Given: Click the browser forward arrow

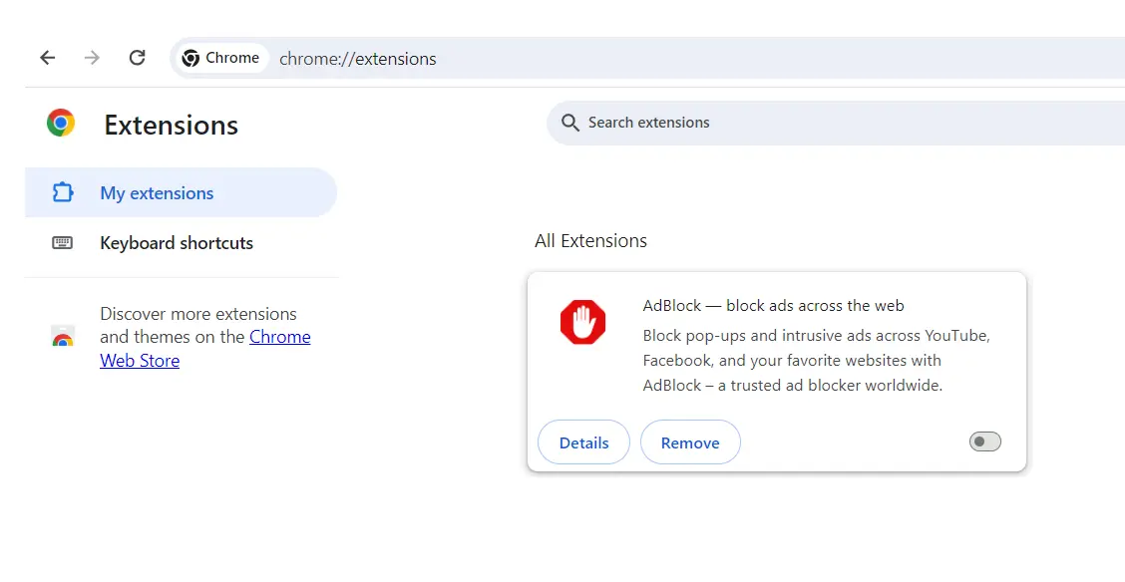Looking at the screenshot, I should [x=93, y=58].
